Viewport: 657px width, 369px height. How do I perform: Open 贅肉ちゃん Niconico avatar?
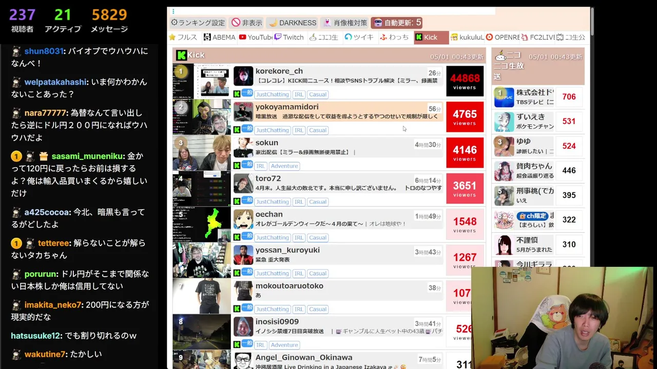tap(504, 171)
